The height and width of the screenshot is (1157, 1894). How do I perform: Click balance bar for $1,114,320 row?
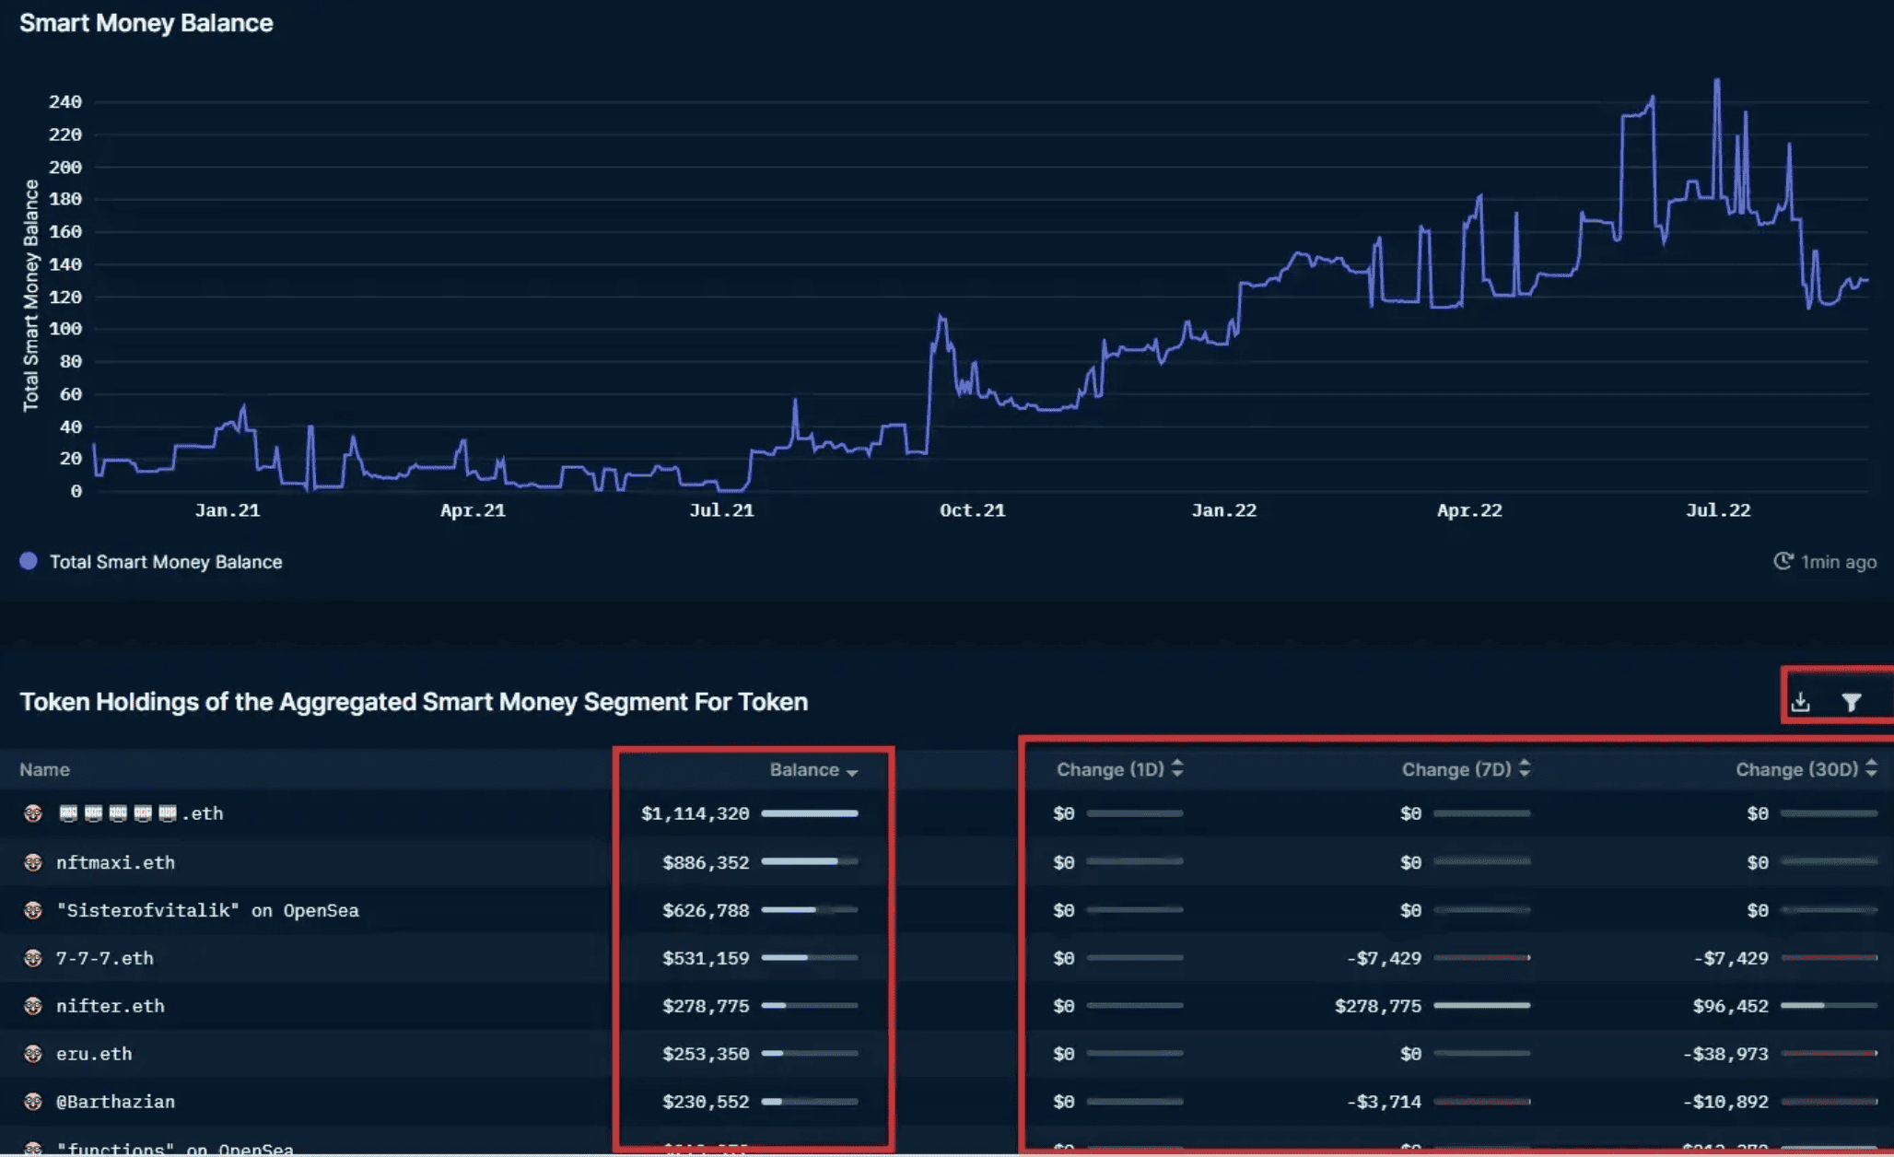coord(809,813)
